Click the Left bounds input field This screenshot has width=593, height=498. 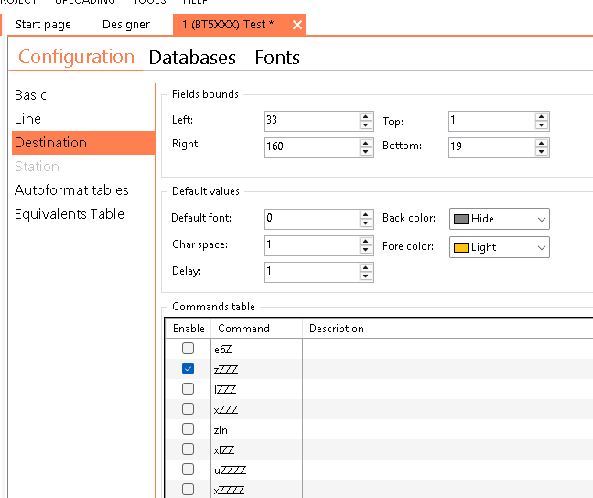tap(312, 121)
